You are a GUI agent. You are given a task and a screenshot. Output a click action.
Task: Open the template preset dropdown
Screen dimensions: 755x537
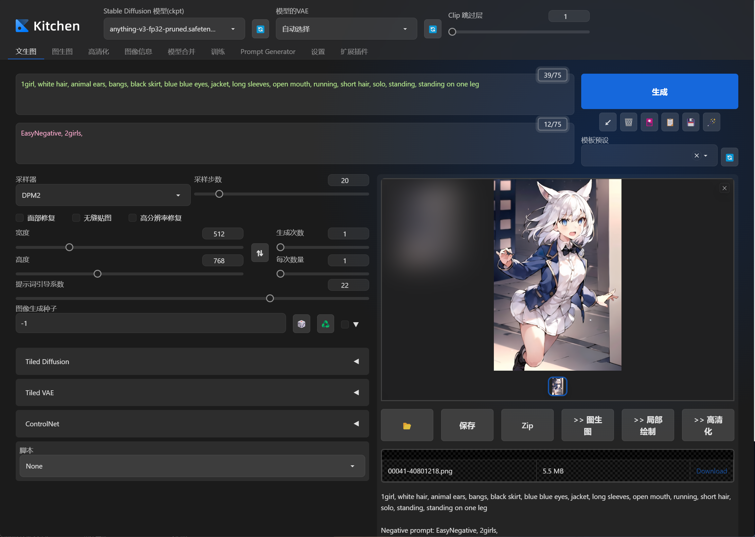[649, 156]
